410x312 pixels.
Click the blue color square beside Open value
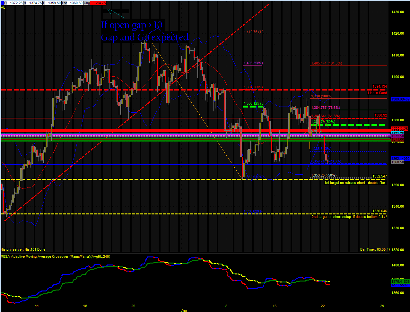pos(2,3)
